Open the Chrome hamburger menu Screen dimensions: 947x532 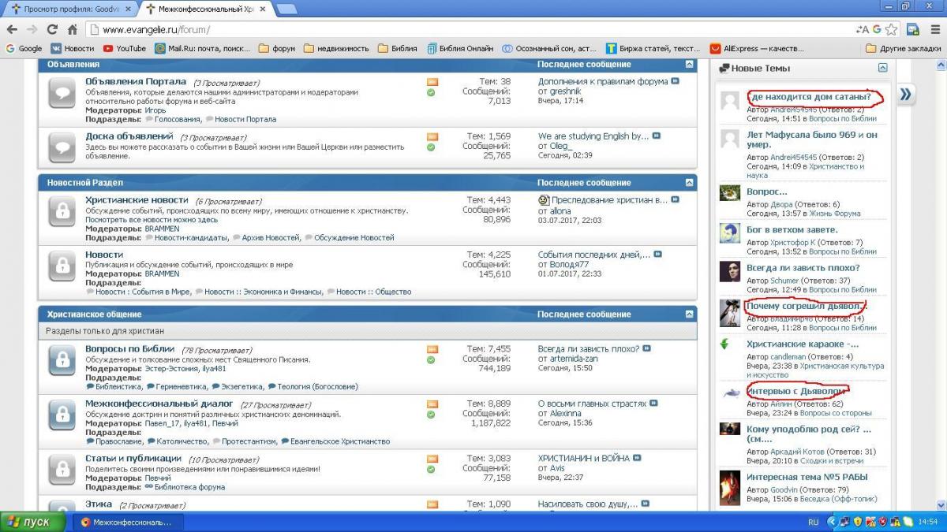tap(934, 30)
